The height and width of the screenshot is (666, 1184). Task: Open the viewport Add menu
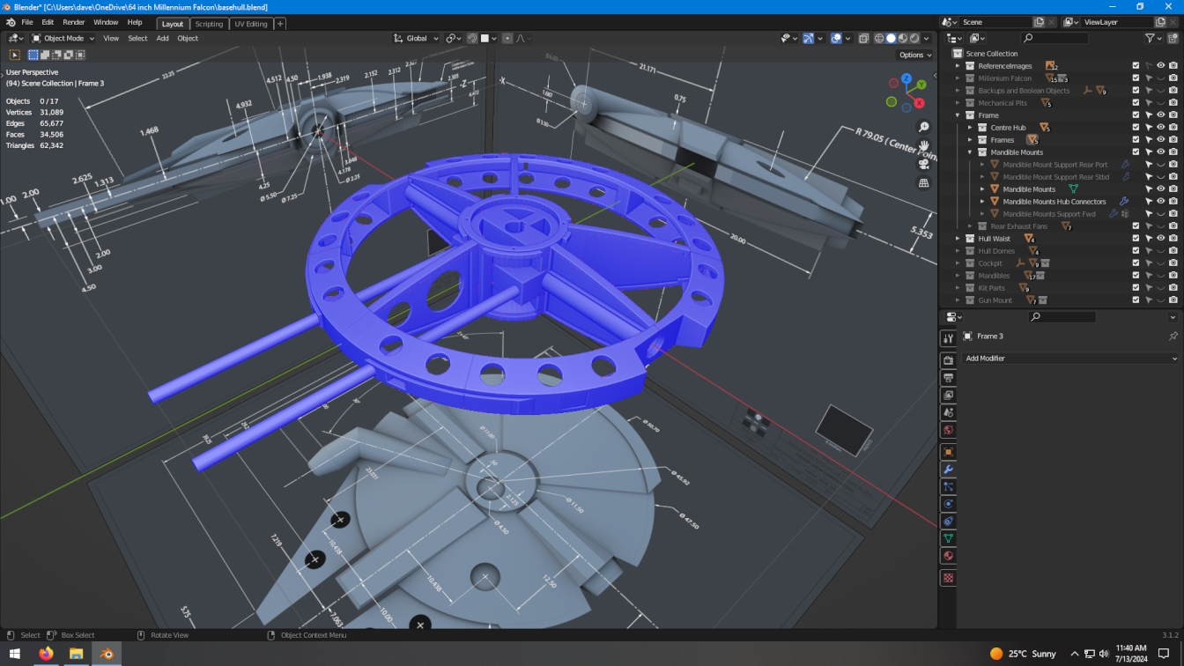coord(162,38)
